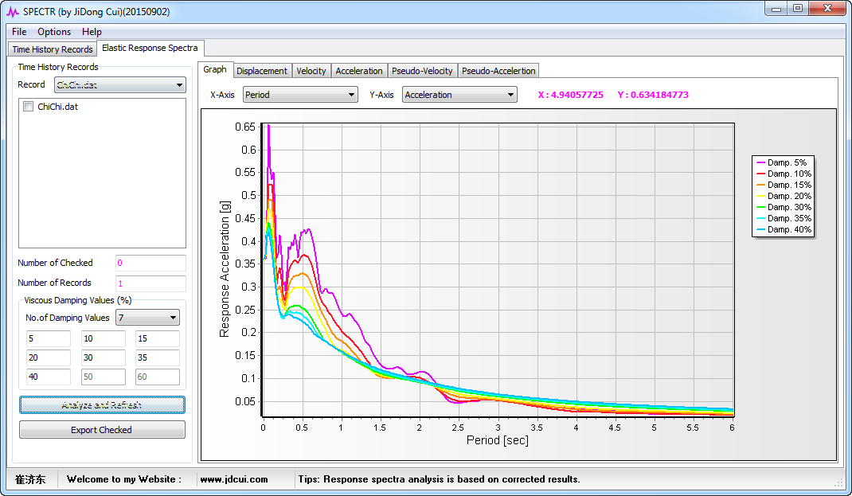The height and width of the screenshot is (496, 852).
Task: Click the Analyze and Refresh button
Action: [102, 404]
